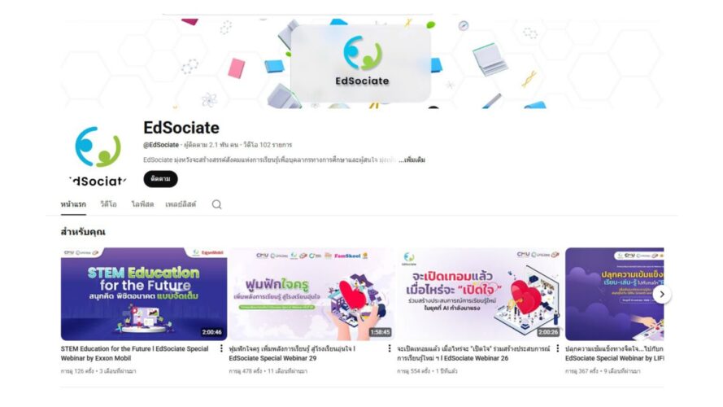Open the EdSociate Special Webinar 29 title link
The height and width of the screenshot is (407, 723).
point(292,353)
